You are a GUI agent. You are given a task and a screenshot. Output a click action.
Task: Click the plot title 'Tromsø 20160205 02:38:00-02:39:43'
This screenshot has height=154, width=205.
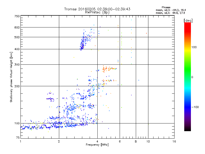[x=97, y=9]
